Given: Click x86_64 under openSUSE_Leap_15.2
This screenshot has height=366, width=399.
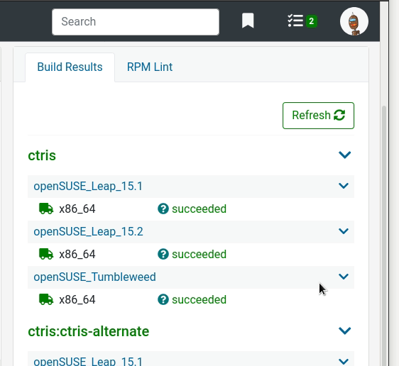Looking at the screenshot, I should coord(77,254).
